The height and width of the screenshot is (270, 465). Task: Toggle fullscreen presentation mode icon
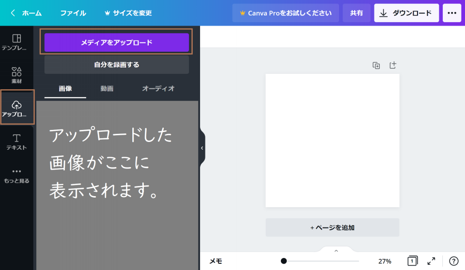pyautogui.click(x=431, y=261)
